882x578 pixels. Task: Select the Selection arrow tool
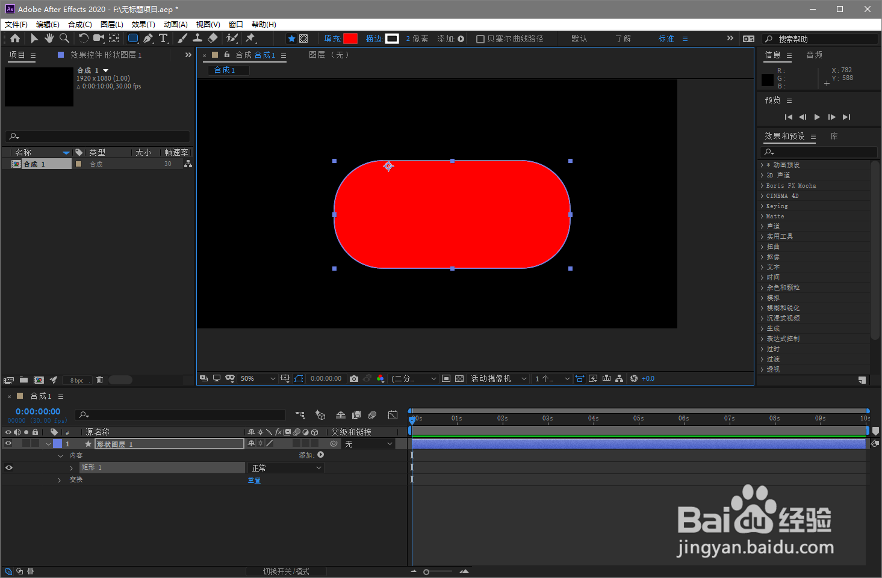tap(34, 38)
